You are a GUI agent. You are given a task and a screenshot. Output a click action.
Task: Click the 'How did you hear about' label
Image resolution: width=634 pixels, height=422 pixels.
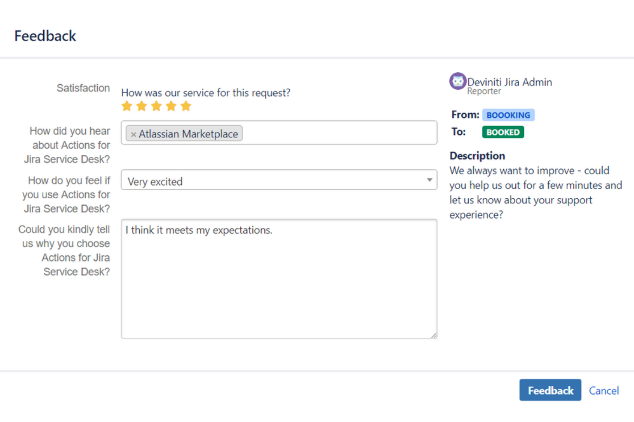pyautogui.click(x=67, y=145)
